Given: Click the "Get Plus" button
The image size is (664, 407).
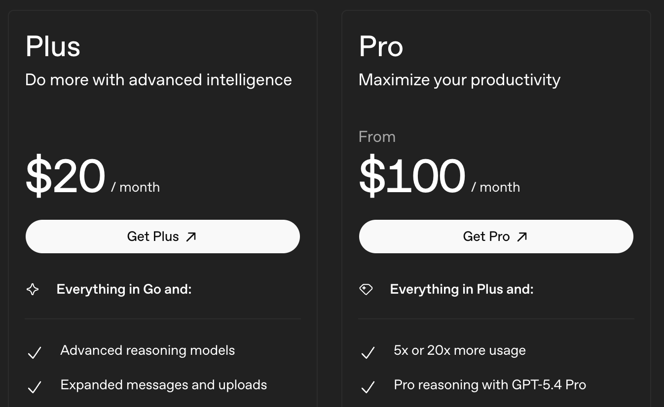Looking at the screenshot, I should (x=163, y=237).
